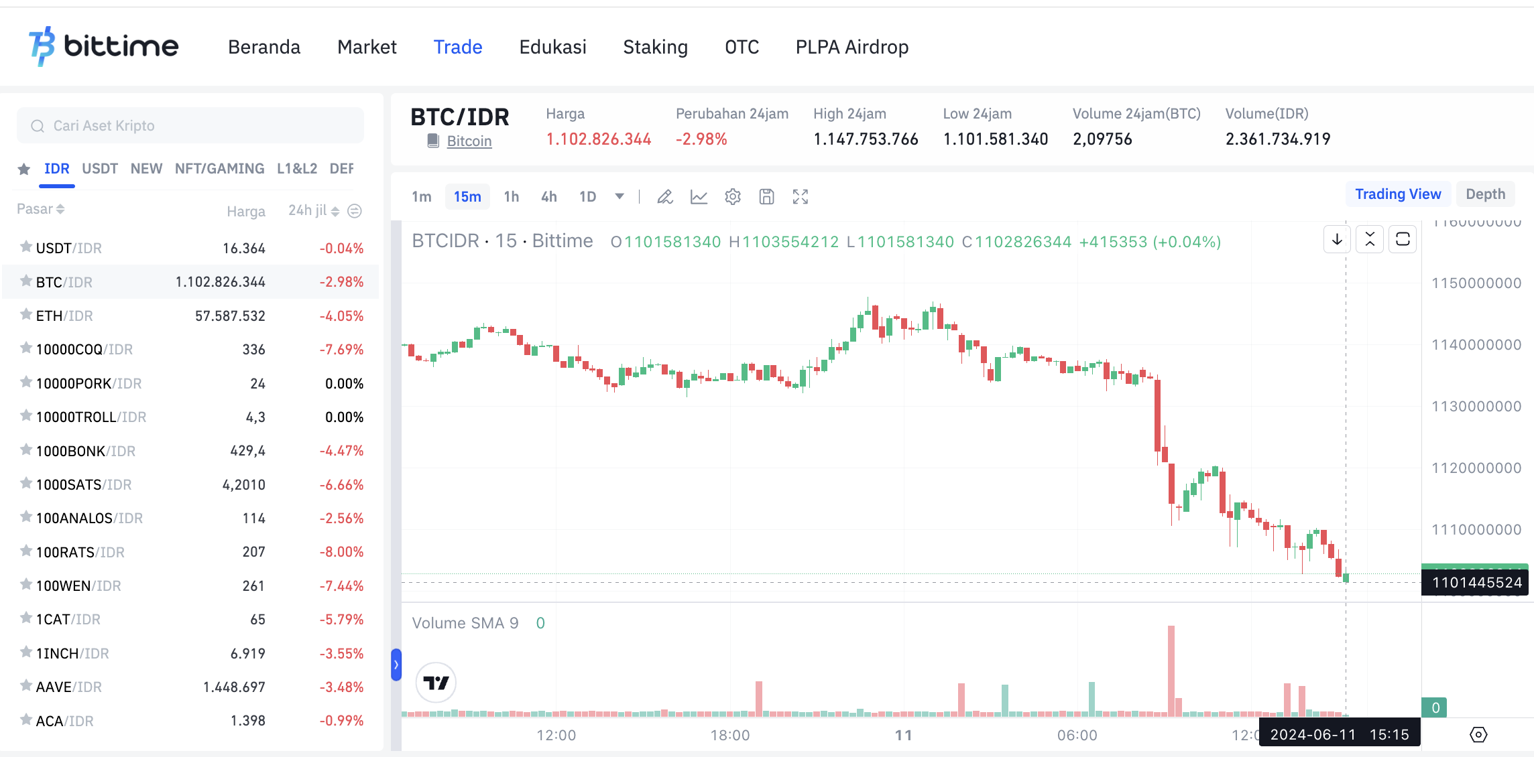The image size is (1534, 757).
Task: Open chart settings via the gear icon
Action: [x=733, y=196]
